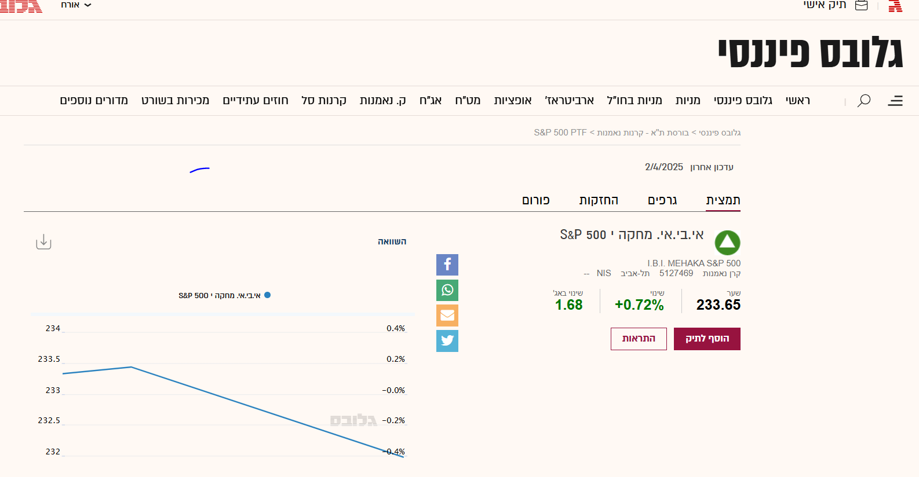919x477 pixels.
Task: Share via WhatsApp icon
Action: 447,290
